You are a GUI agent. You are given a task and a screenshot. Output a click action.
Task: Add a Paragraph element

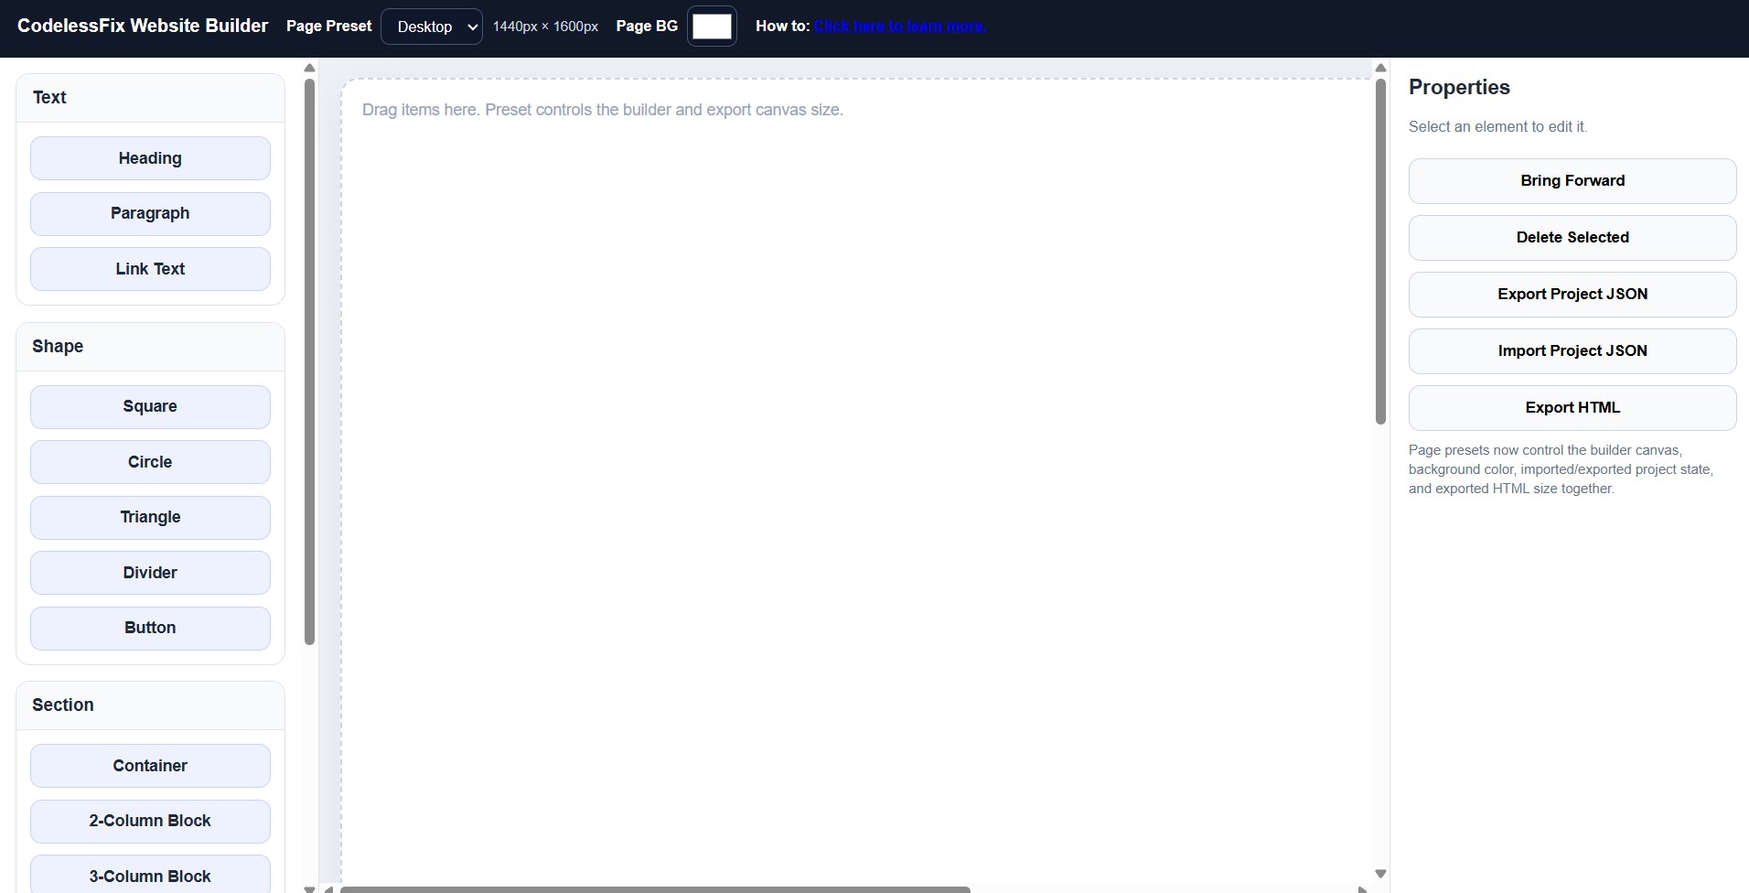149,213
